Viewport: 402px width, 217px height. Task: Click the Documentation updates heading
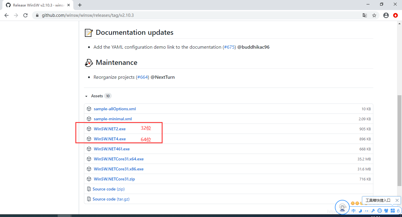point(134,32)
